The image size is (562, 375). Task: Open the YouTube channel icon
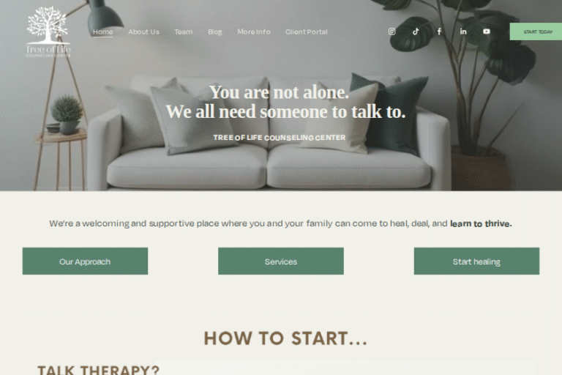487,31
